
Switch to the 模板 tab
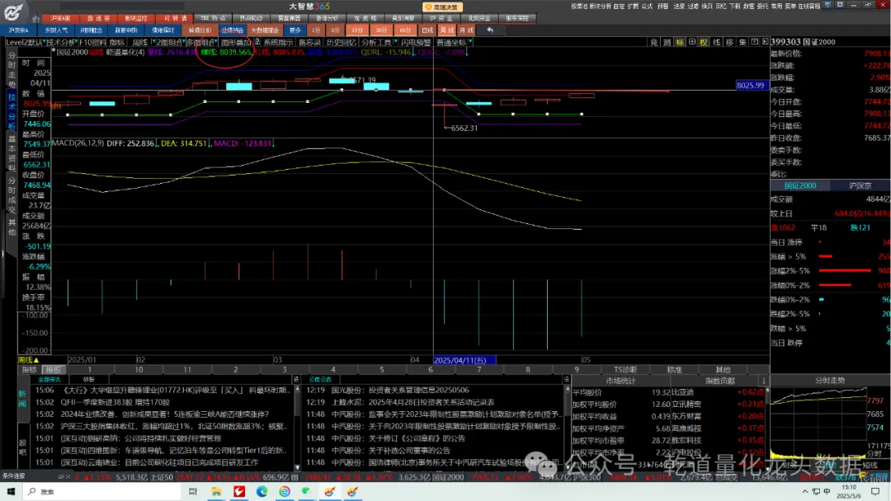click(x=53, y=370)
